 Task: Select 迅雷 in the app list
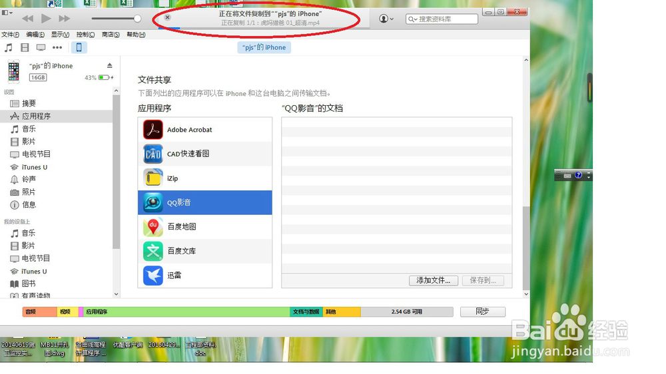point(204,275)
